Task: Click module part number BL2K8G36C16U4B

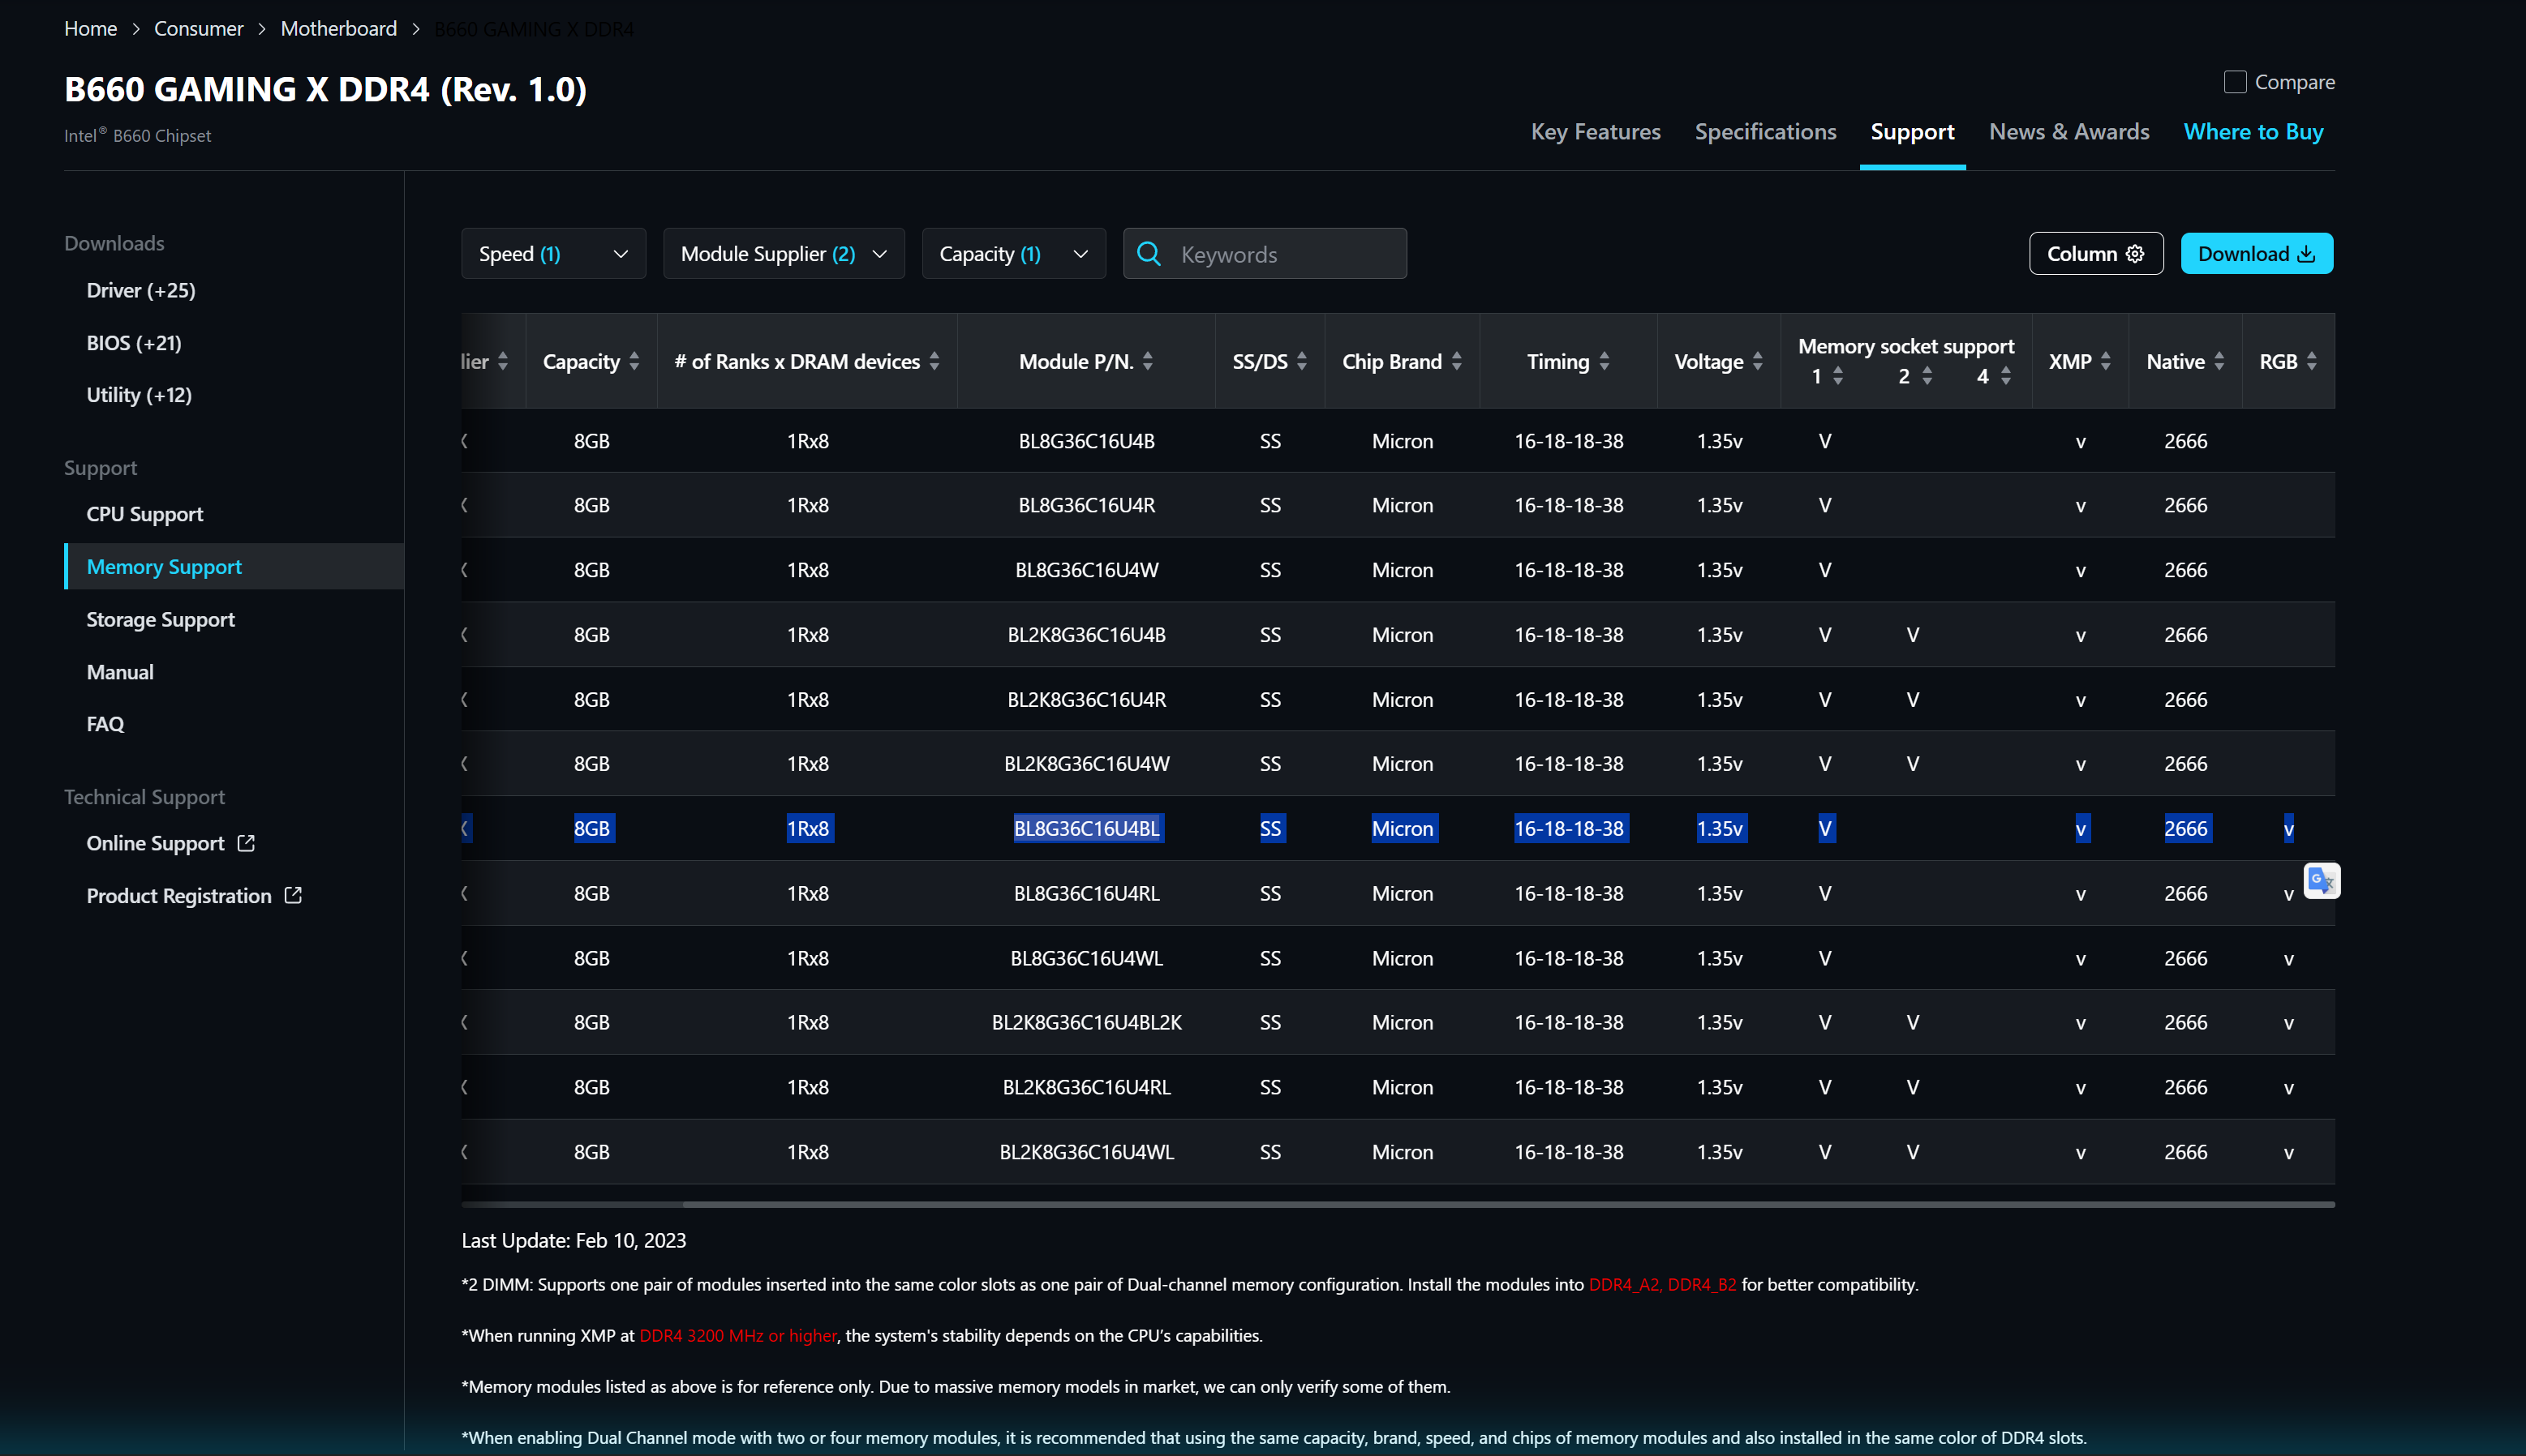Action: (x=1086, y=635)
